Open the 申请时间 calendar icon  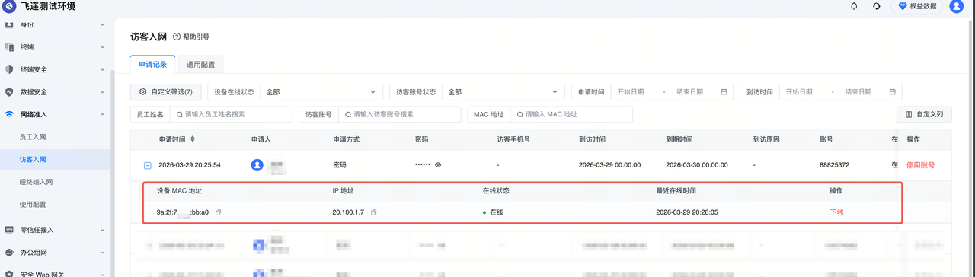724,91
